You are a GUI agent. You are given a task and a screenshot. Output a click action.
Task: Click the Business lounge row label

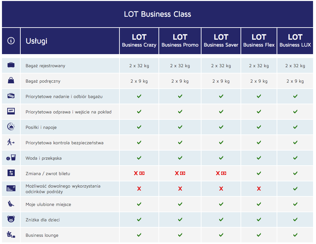pos(42,235)
